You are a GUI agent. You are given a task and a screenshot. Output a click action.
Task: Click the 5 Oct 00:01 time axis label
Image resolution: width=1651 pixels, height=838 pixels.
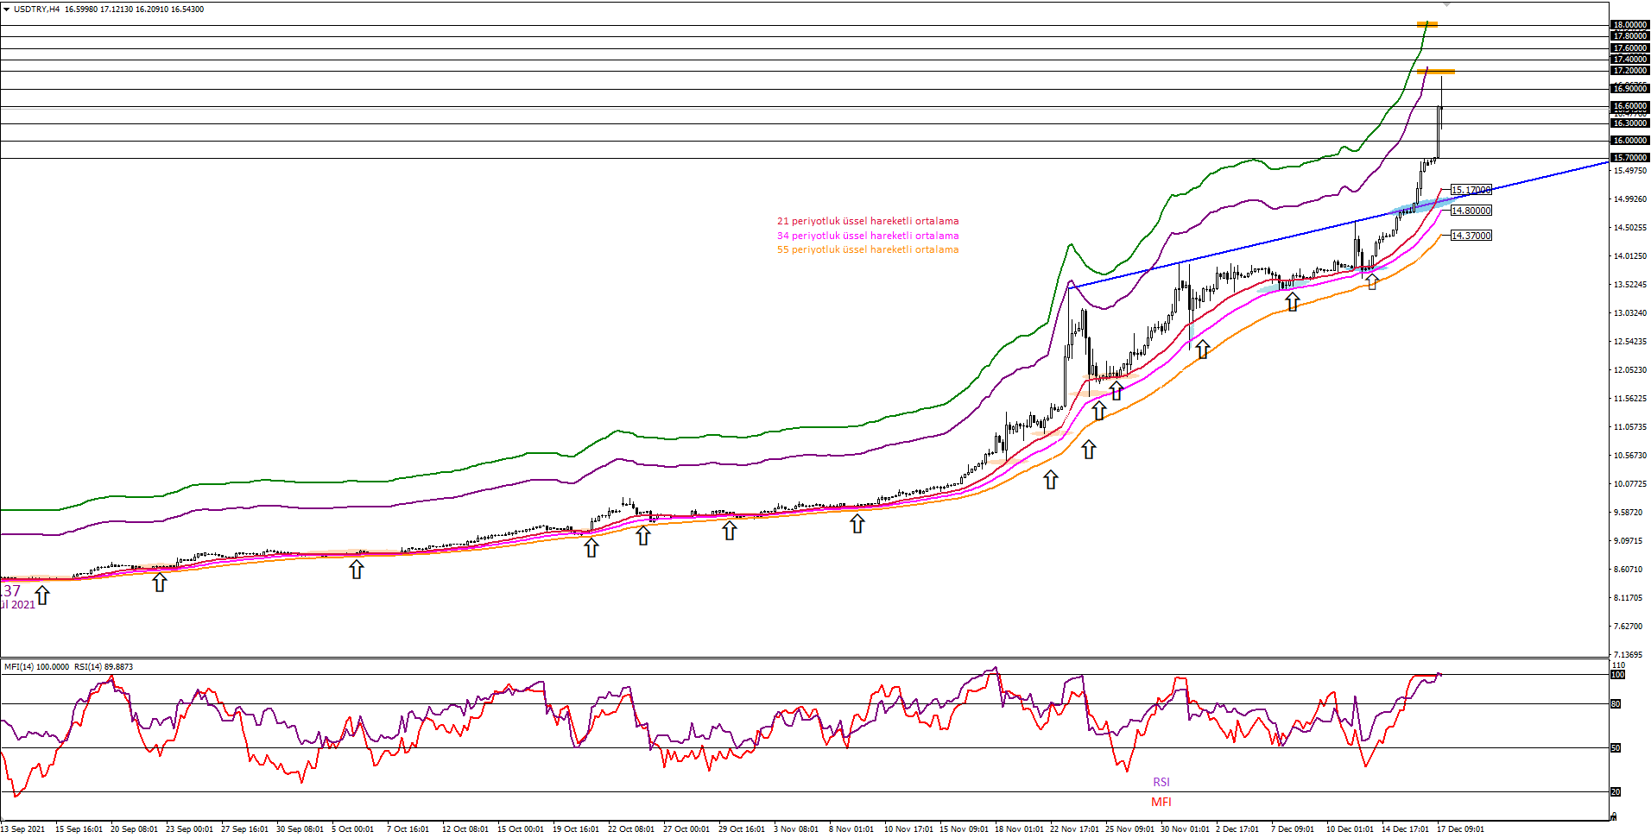352,829
